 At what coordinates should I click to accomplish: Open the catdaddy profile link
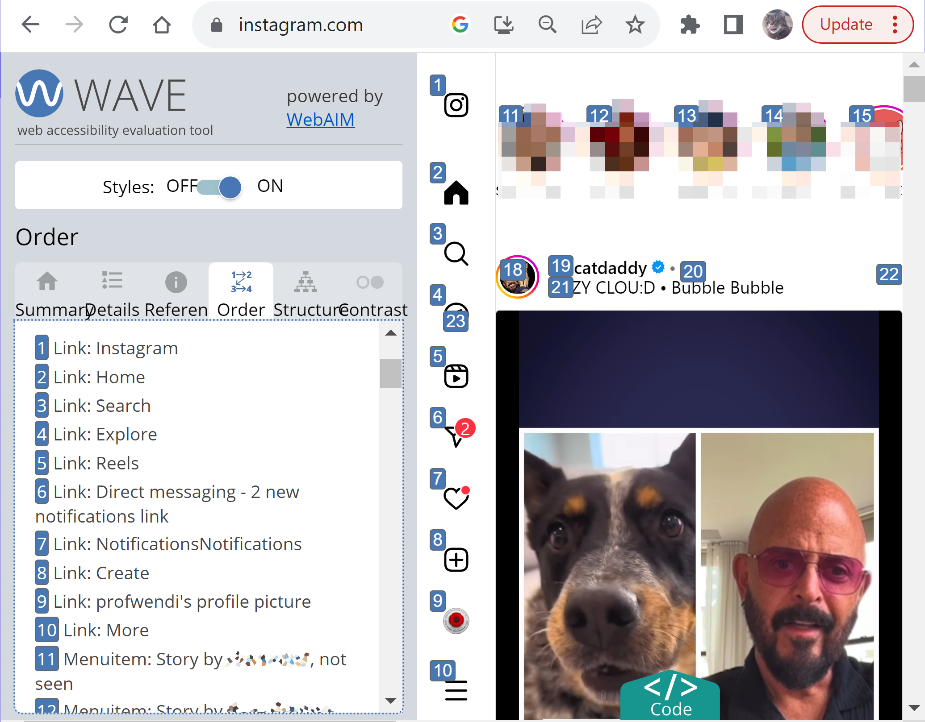pos(610,268)
